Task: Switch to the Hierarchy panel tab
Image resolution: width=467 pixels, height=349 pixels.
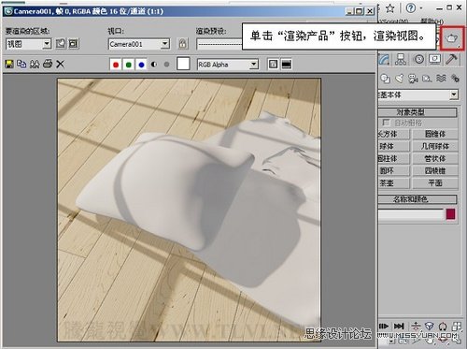Action: pos(401,59)
